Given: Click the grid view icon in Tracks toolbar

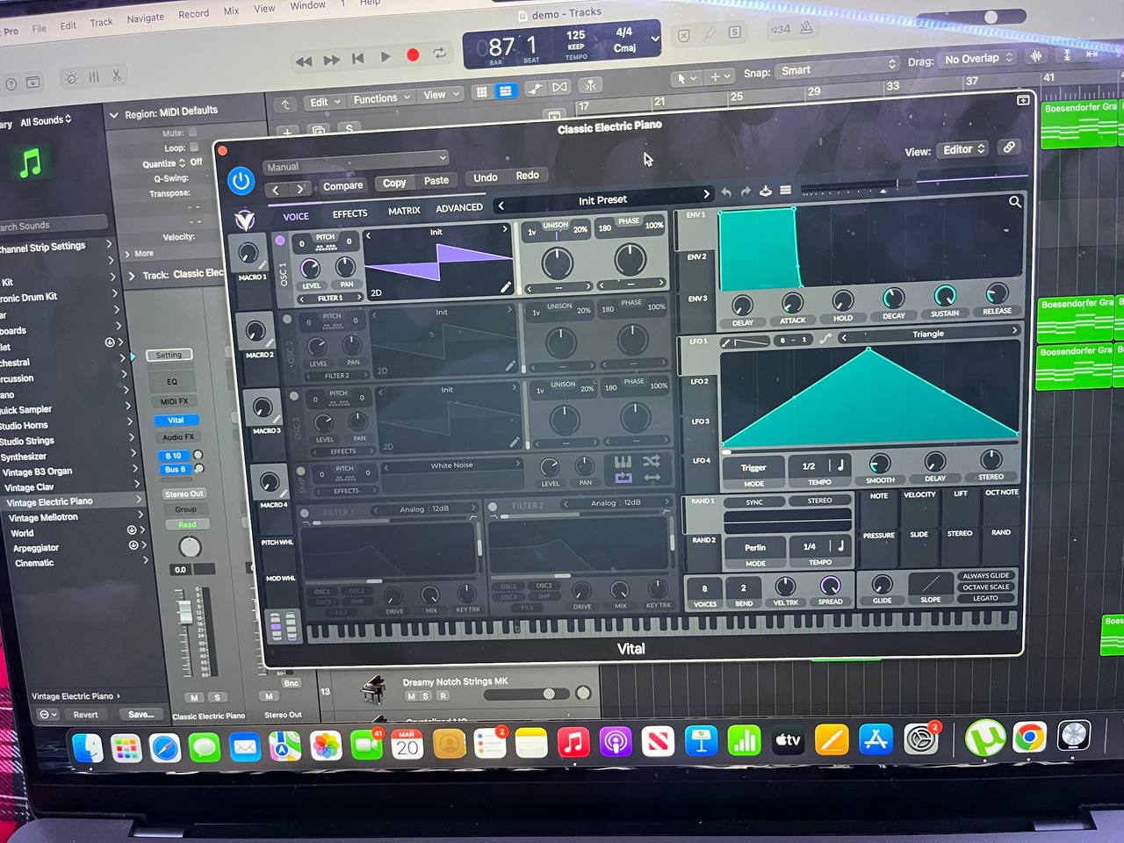Looking at the screenshot, I should click(481, 92).
